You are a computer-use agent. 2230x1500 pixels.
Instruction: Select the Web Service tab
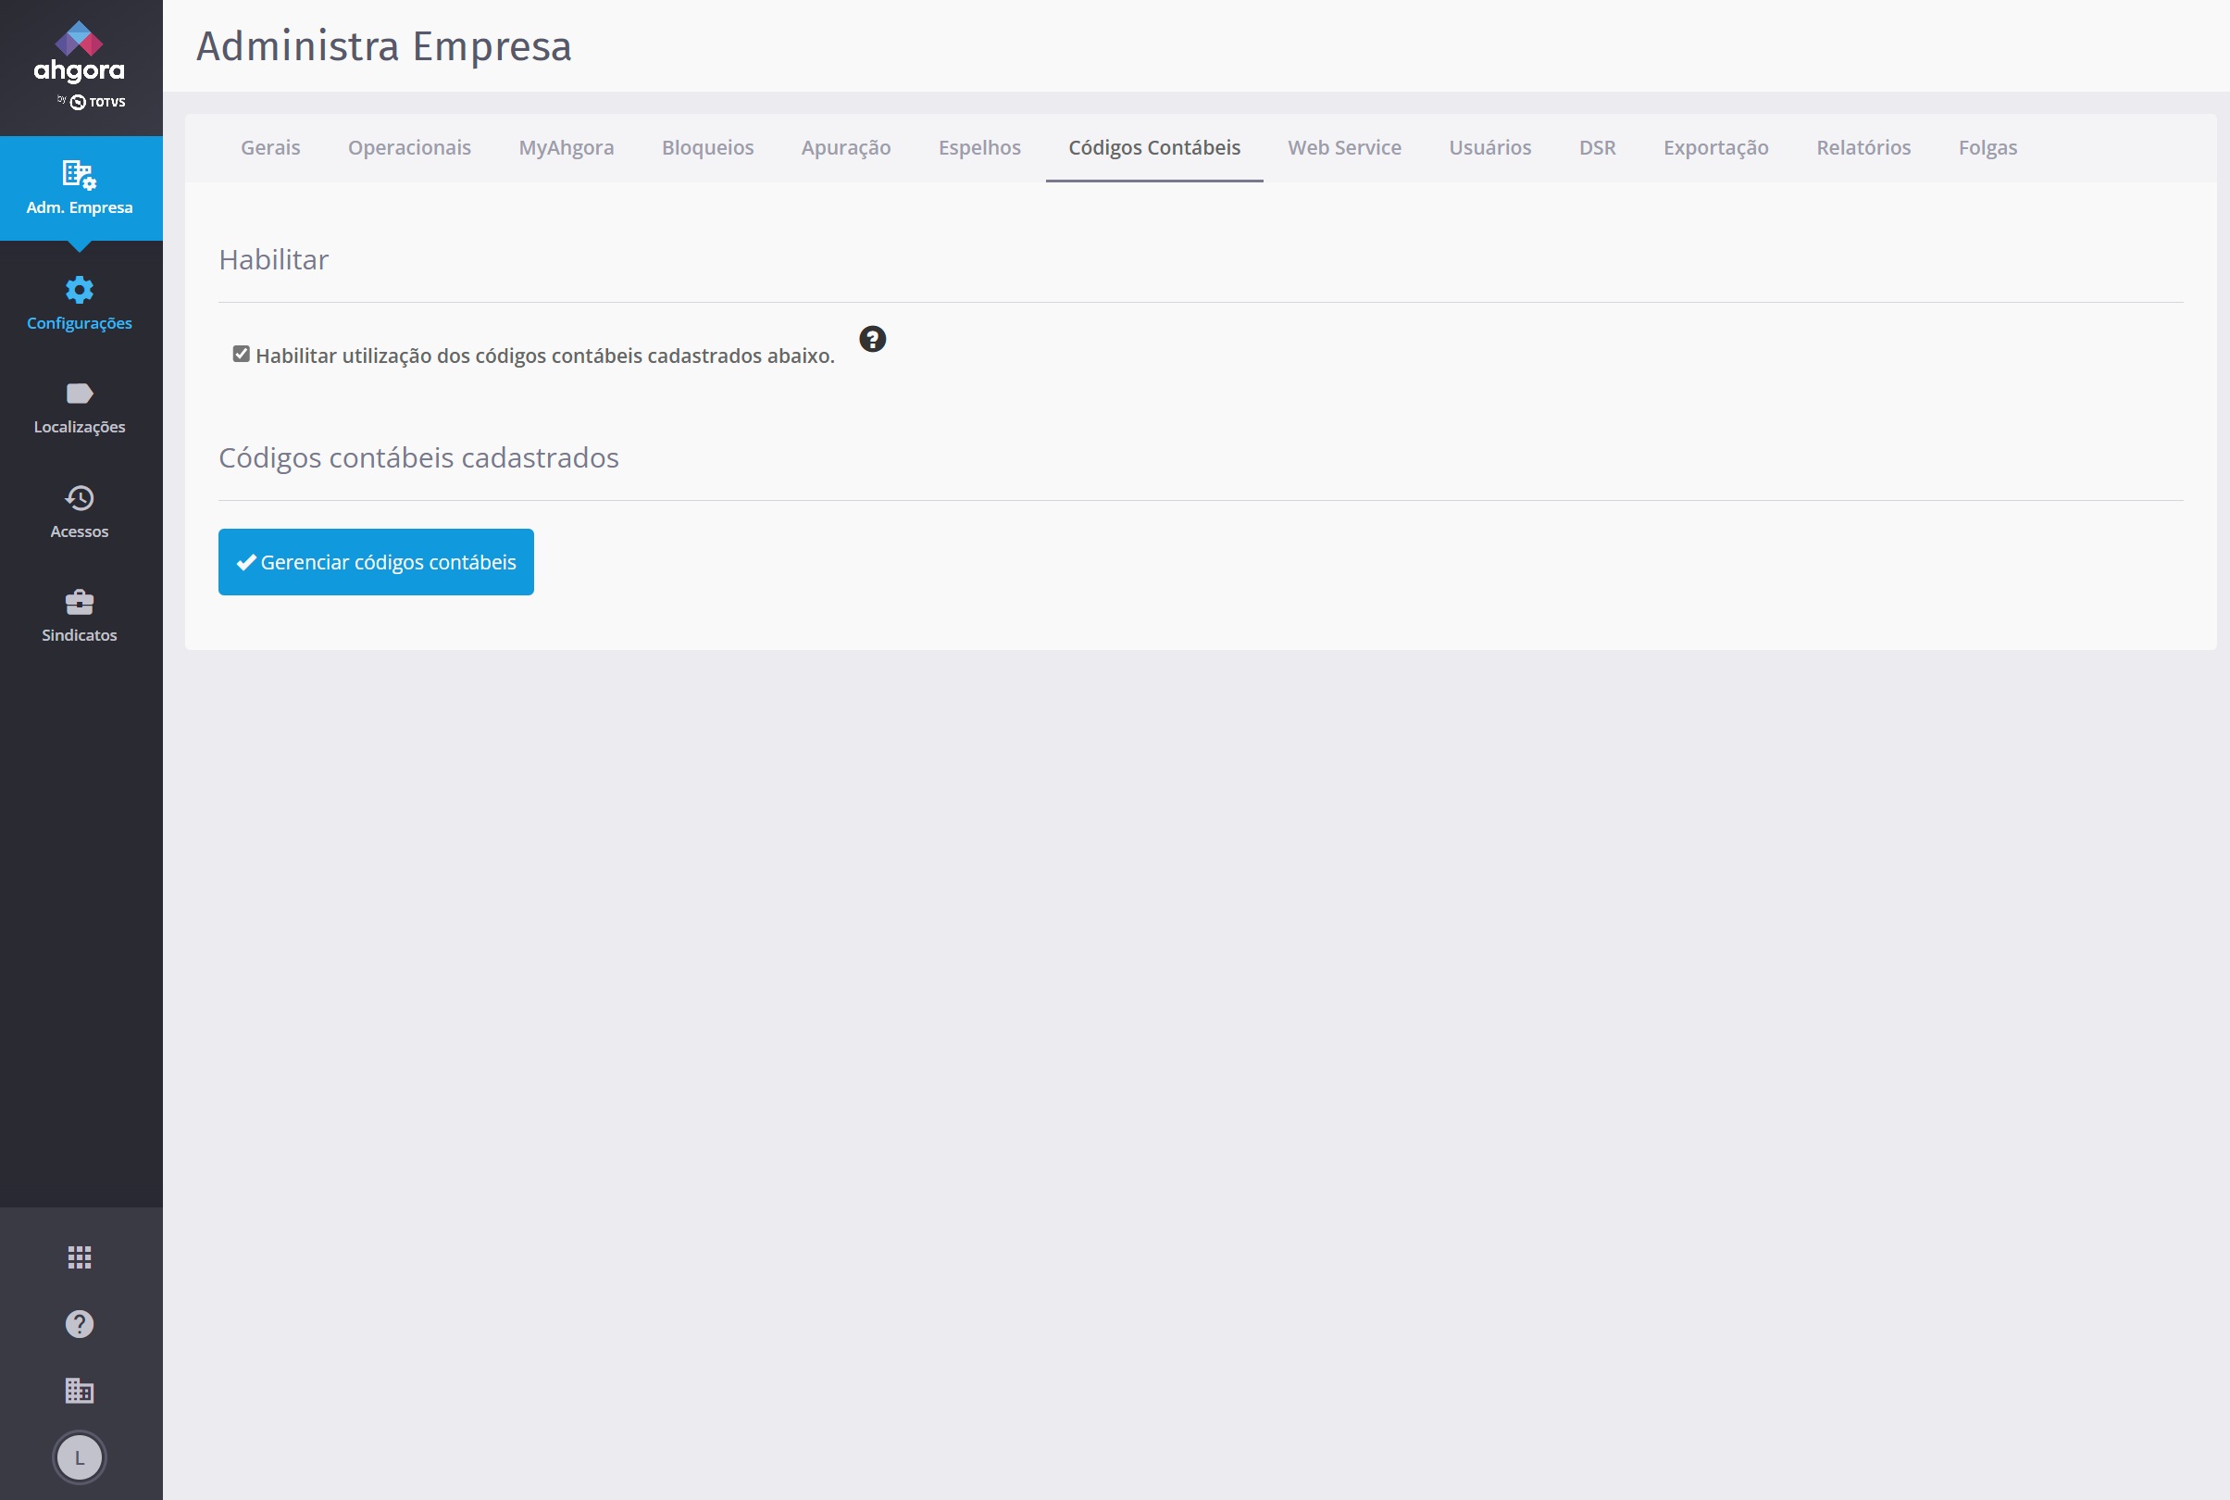(x=1343, y=148)
